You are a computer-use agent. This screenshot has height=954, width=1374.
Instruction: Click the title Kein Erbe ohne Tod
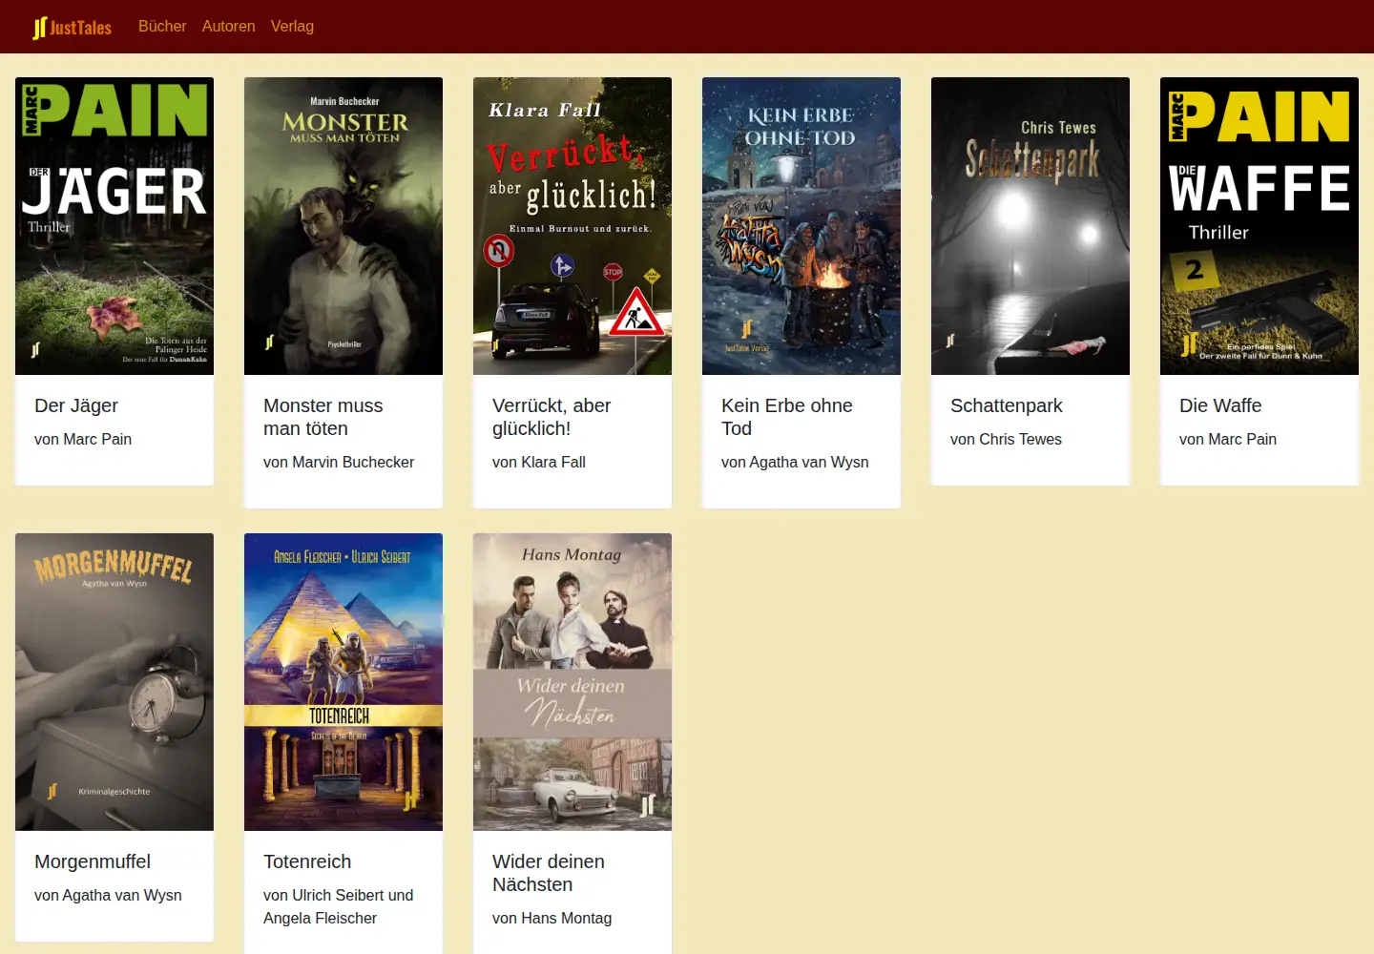787,417
